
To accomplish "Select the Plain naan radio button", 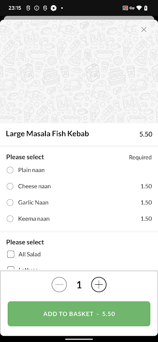I will tap(10, 170).
